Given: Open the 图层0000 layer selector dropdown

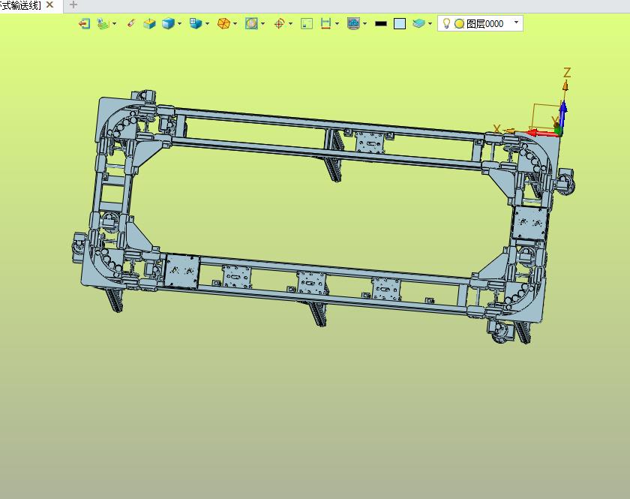Looking at the screenshot, I should (x=516, y=23).
